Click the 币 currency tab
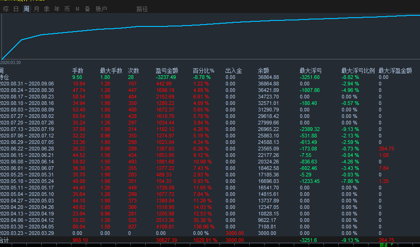 (67, 9)
